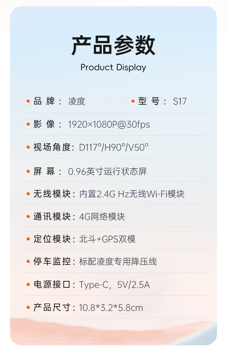Click the D117°/H90°/V50° angle value
The width and height of the screenshot is (227, 362).
(x=114, y=147)
